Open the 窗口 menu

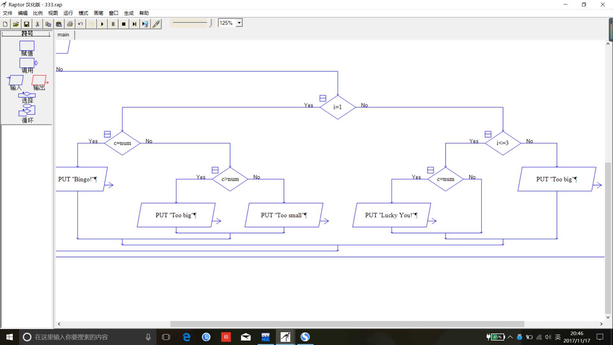click(x=114, y=13)
